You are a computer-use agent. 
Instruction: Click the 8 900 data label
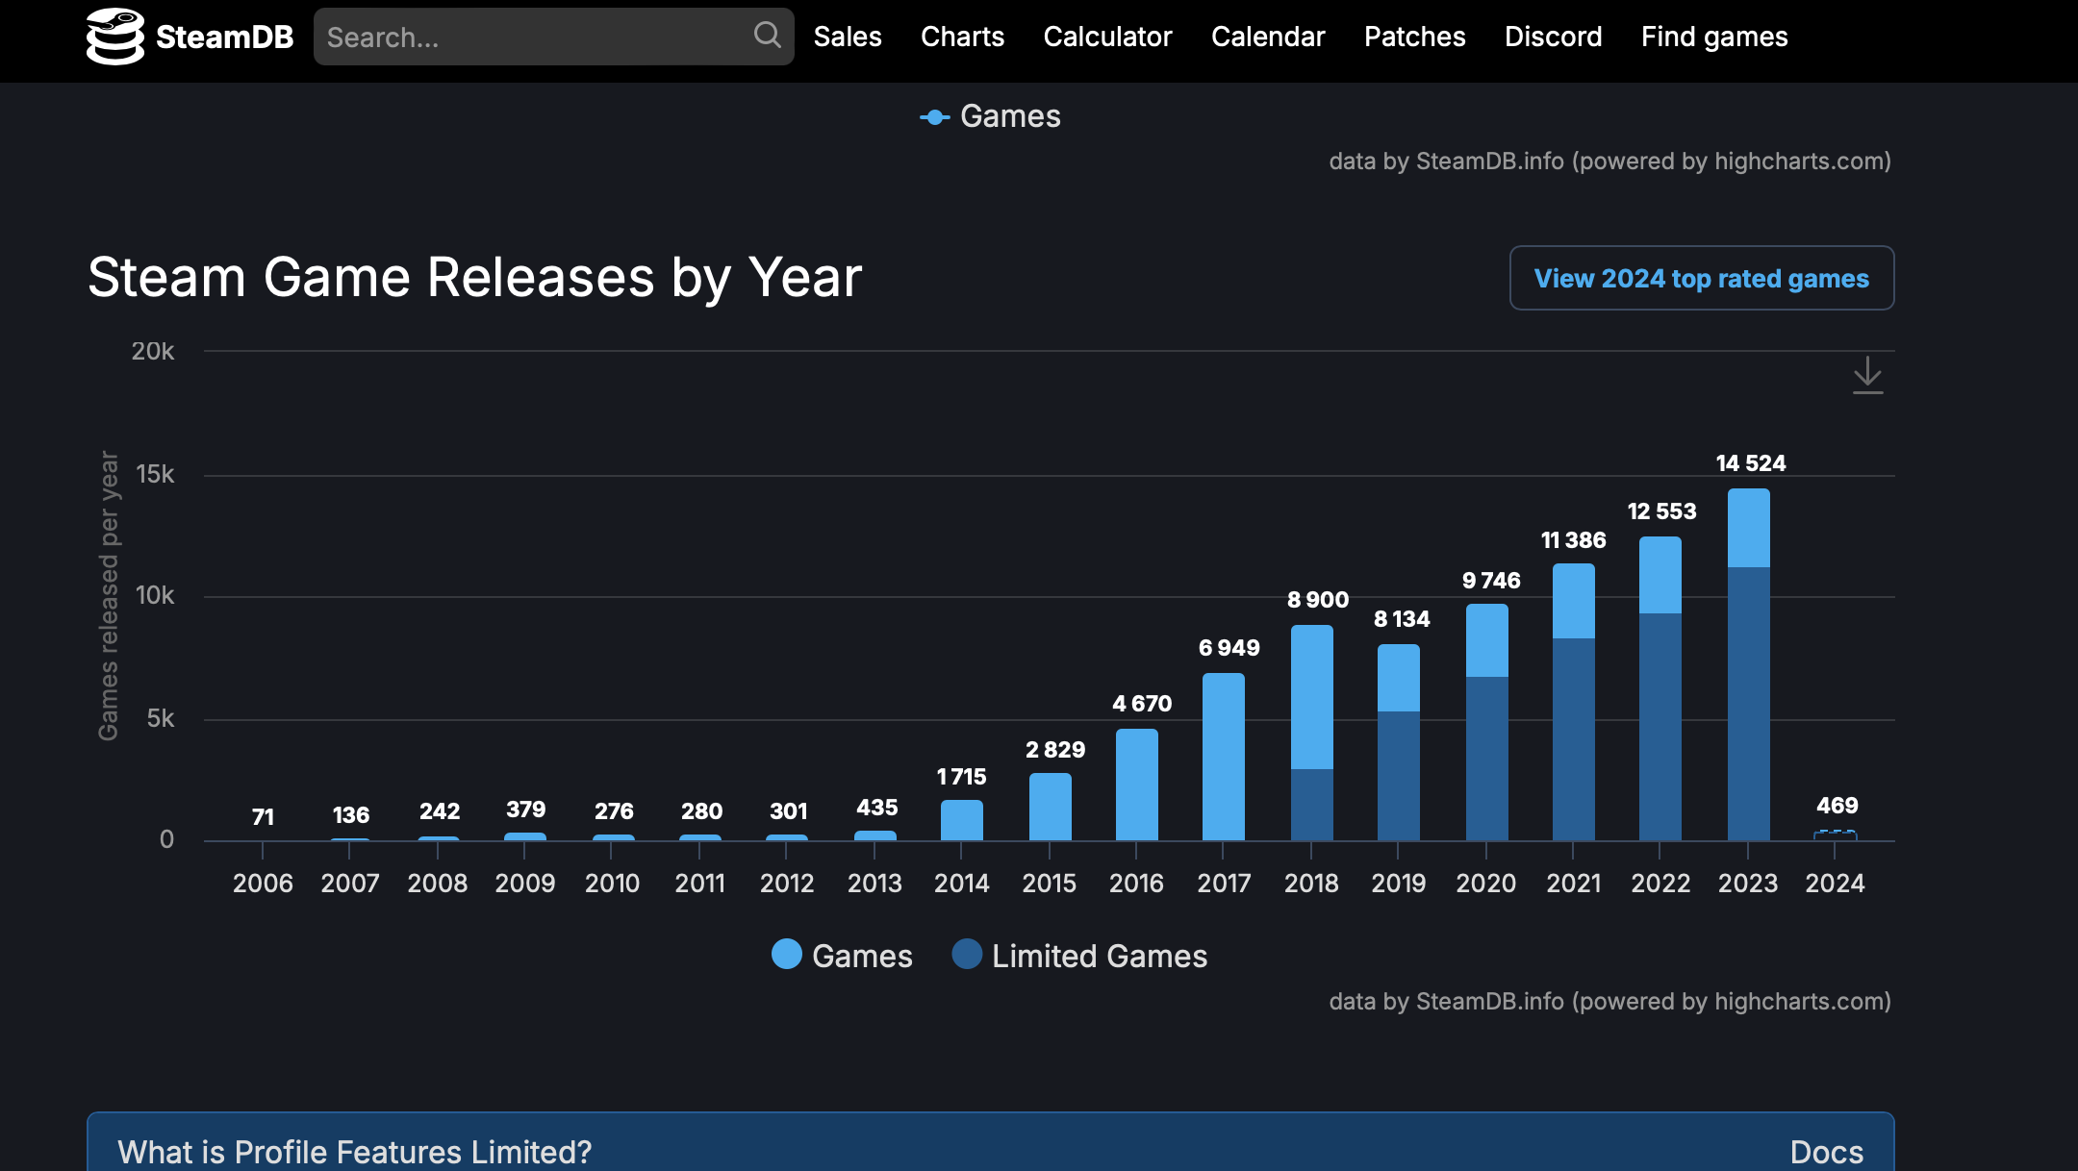1318,600
